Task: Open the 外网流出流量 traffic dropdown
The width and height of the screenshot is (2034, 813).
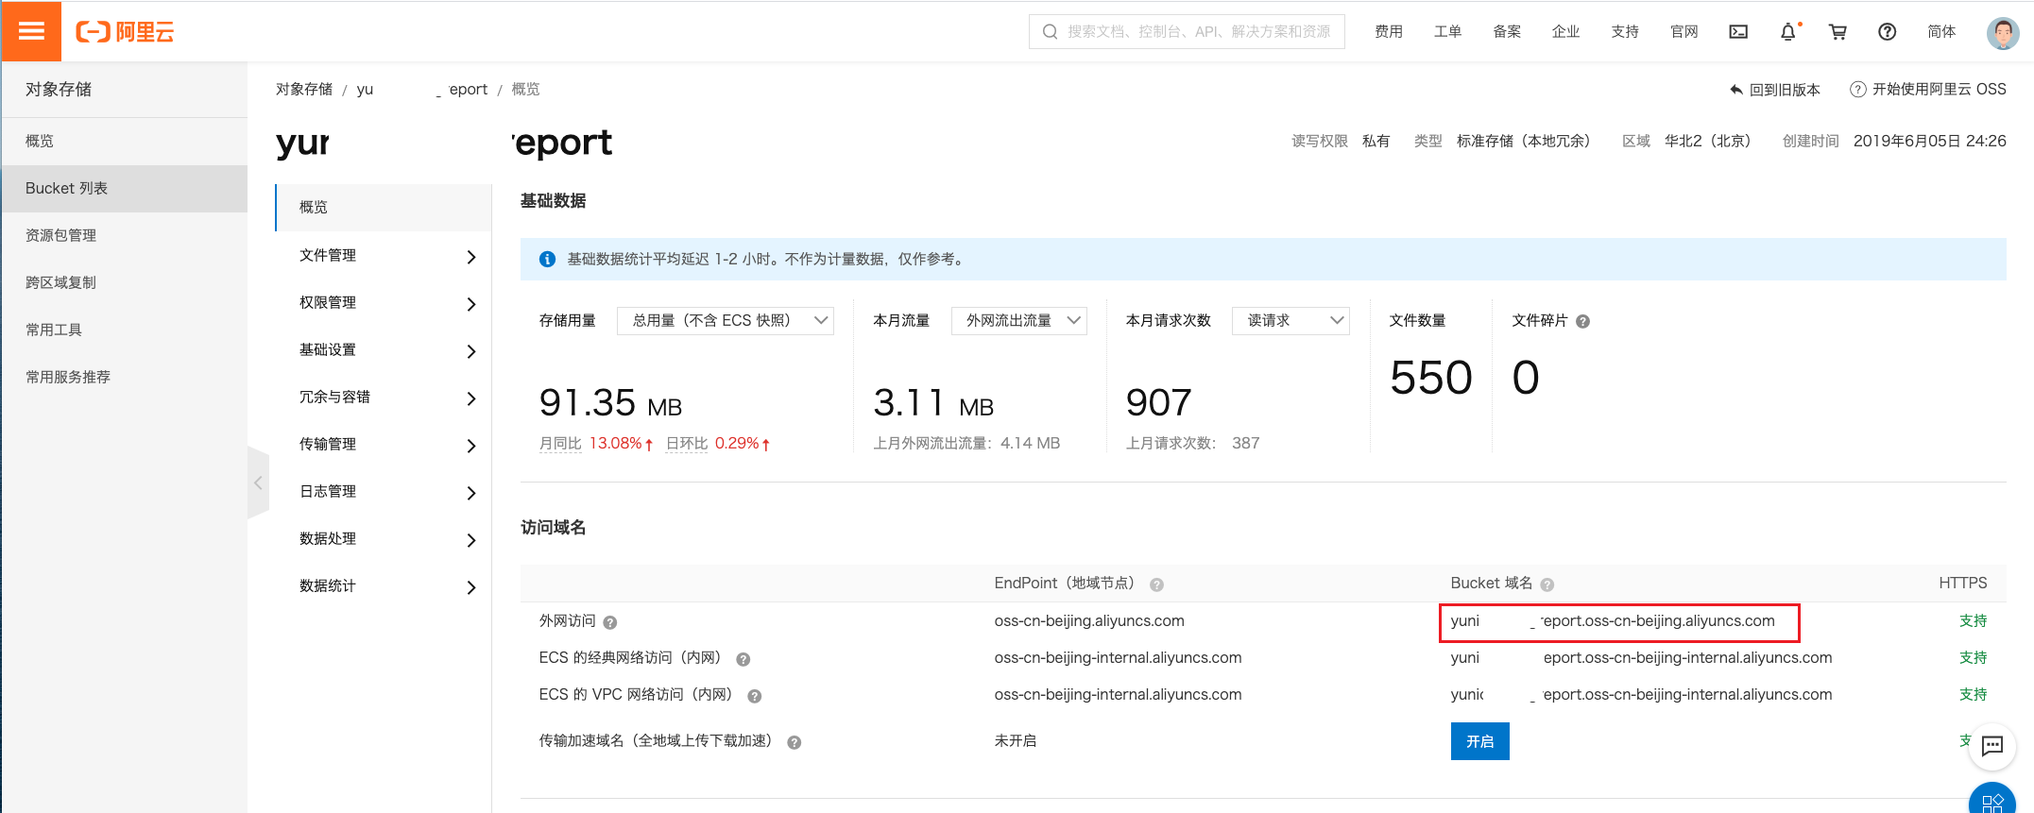Action: point(1018,321)
